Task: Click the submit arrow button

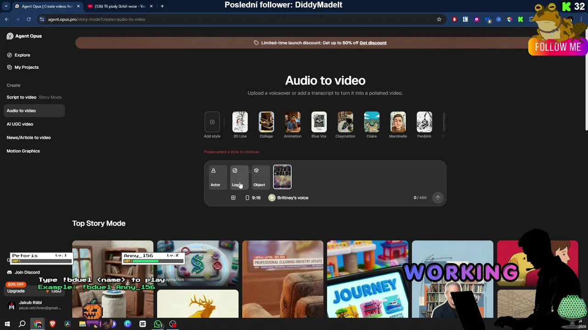Action: 438,198
